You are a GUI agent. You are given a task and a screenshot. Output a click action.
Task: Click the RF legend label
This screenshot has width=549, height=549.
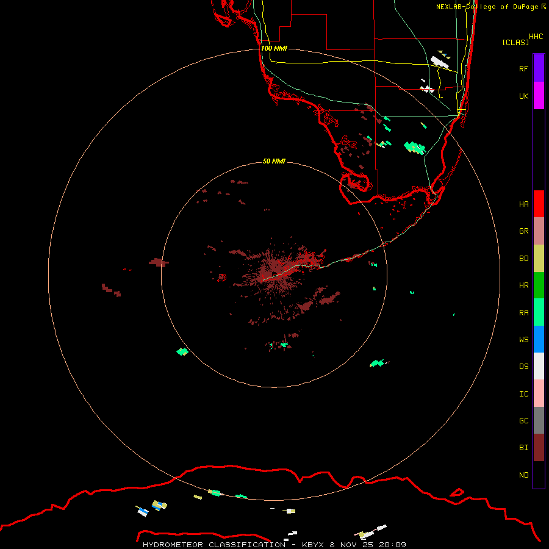point(523,68)
